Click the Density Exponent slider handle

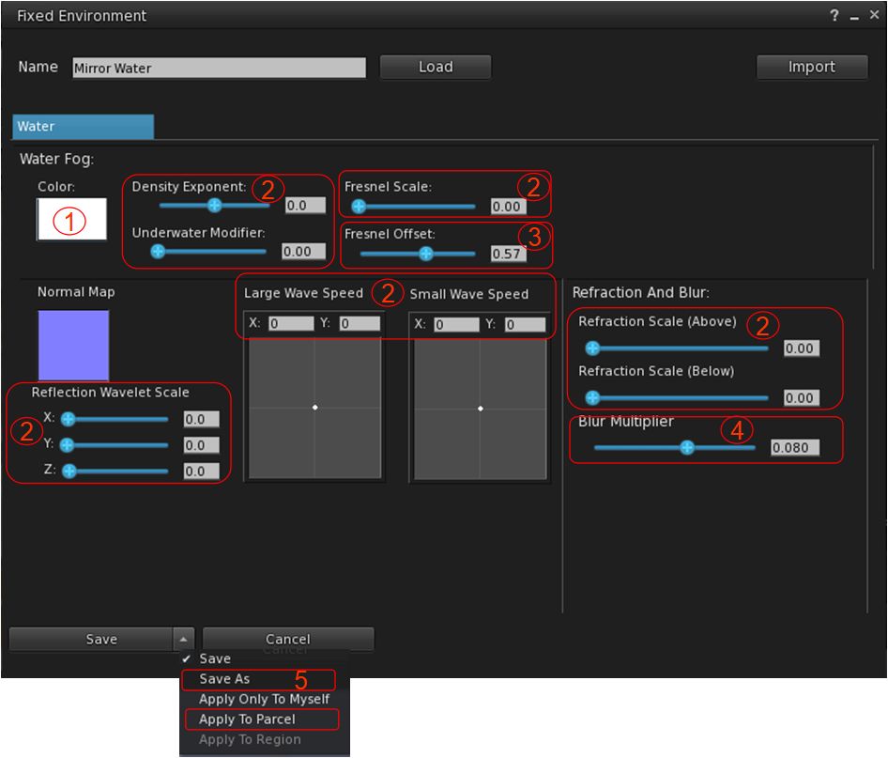click(214, 205)
